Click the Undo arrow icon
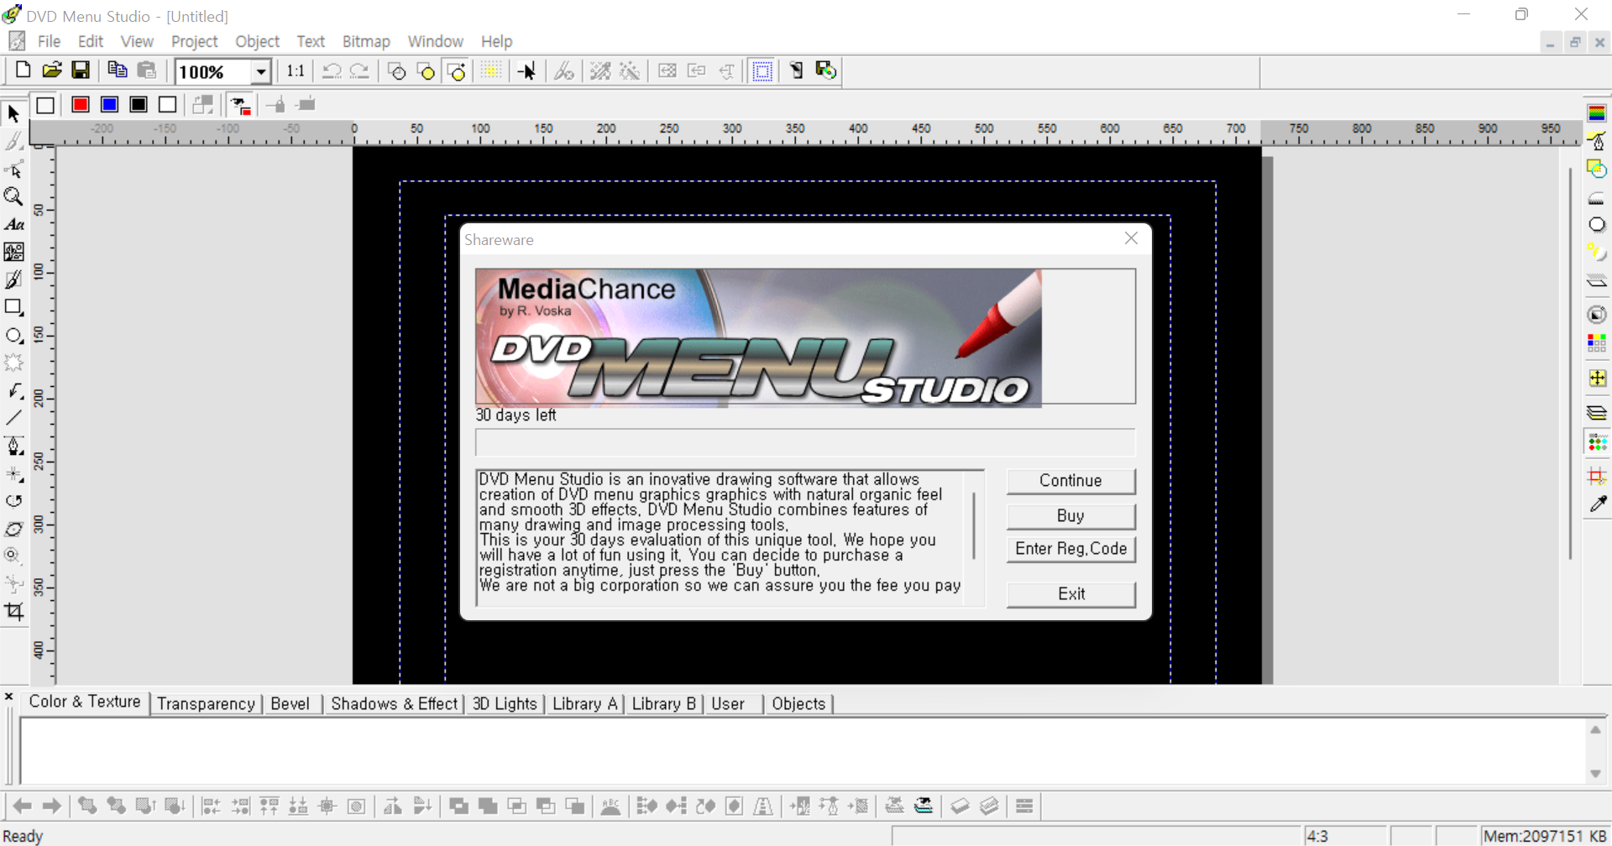Screen dimensions: 1612x846 (x=332, y=70)
